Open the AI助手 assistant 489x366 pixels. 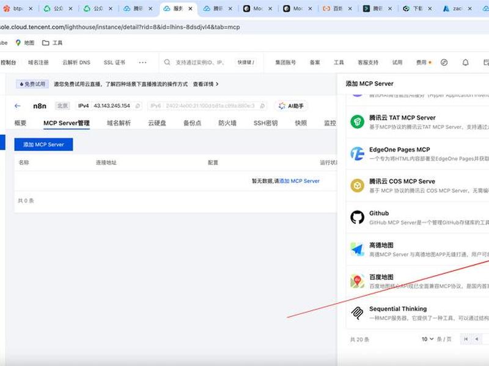click(291, 106)
